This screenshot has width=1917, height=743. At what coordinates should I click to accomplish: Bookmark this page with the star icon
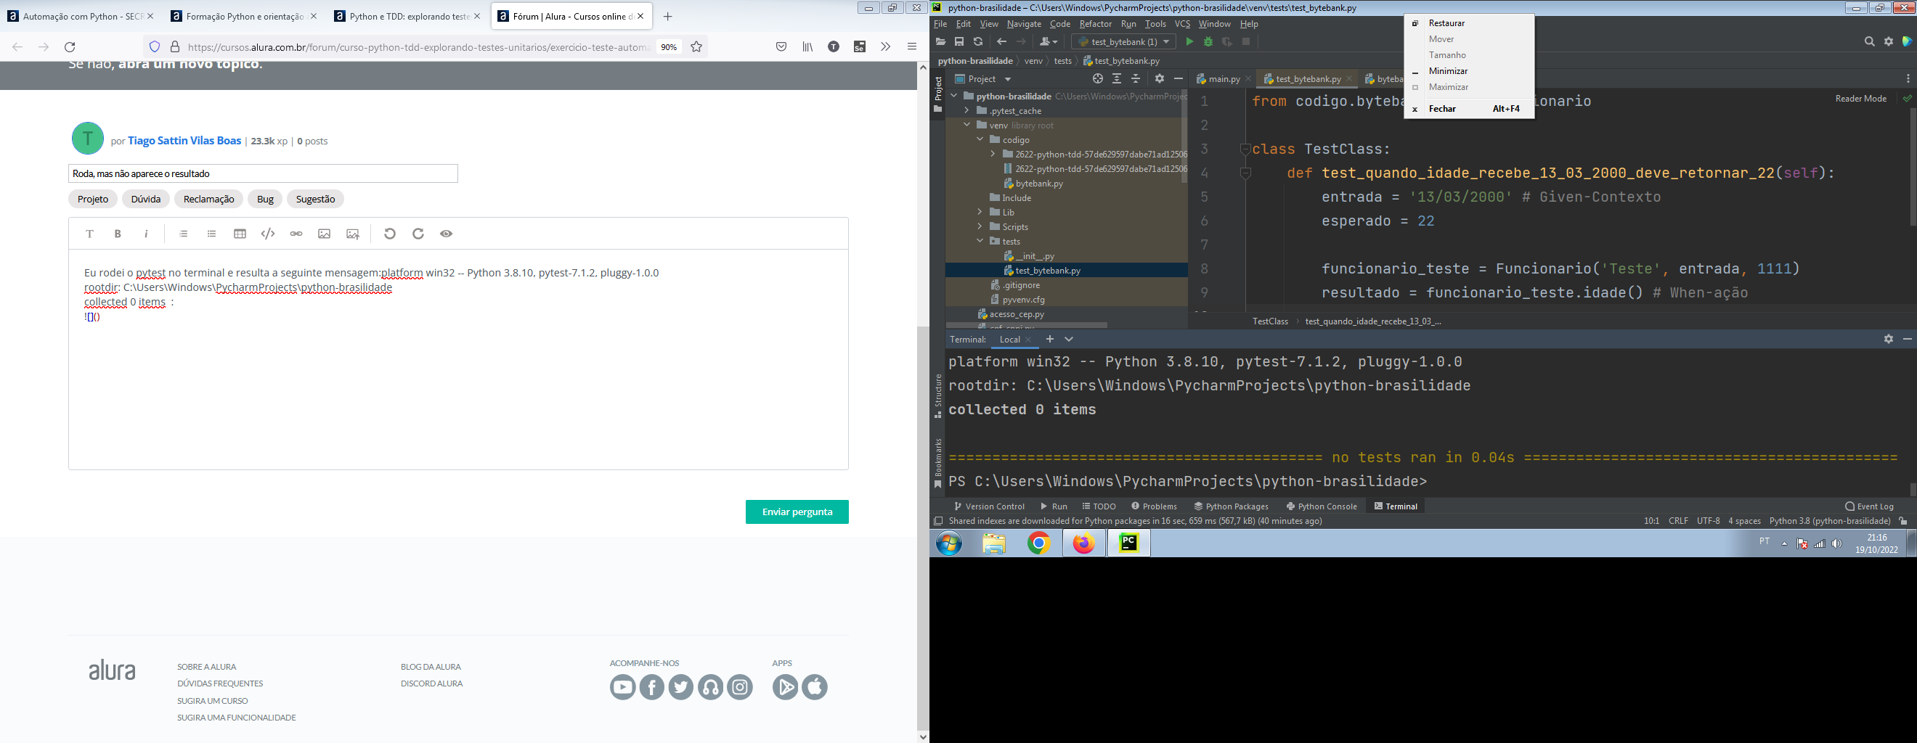696,47
